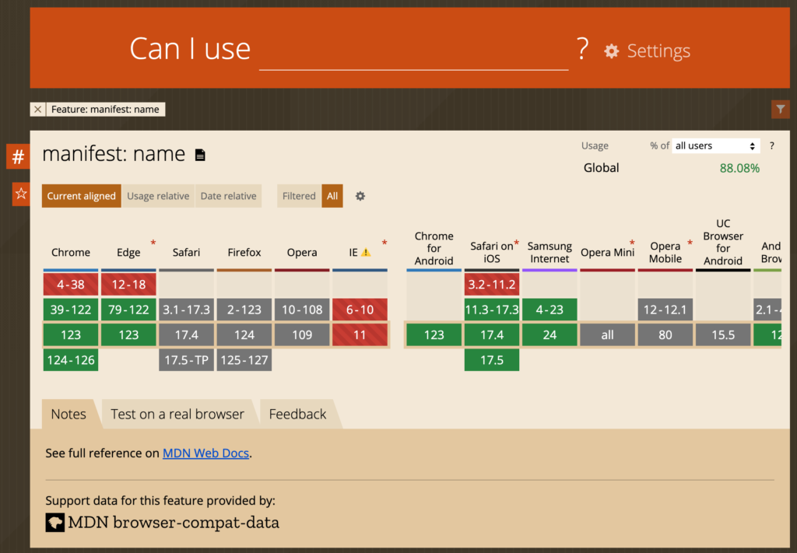Image resolution: width=797 pixels, height=553 pixels.
Task: Open browser table gear options
Action: click(x=360, y=196)
